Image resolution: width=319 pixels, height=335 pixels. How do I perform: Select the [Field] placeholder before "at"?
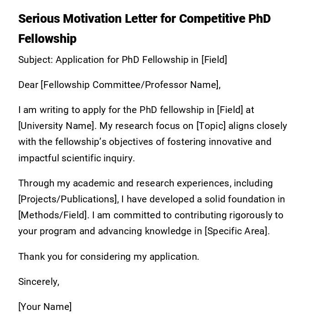point(230,110)
